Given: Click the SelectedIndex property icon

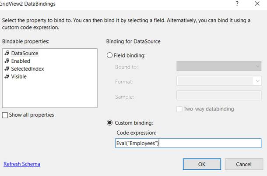Looking at the screenshot, I should (7, 69).
